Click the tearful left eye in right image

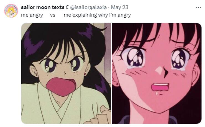tap(134, 58)
